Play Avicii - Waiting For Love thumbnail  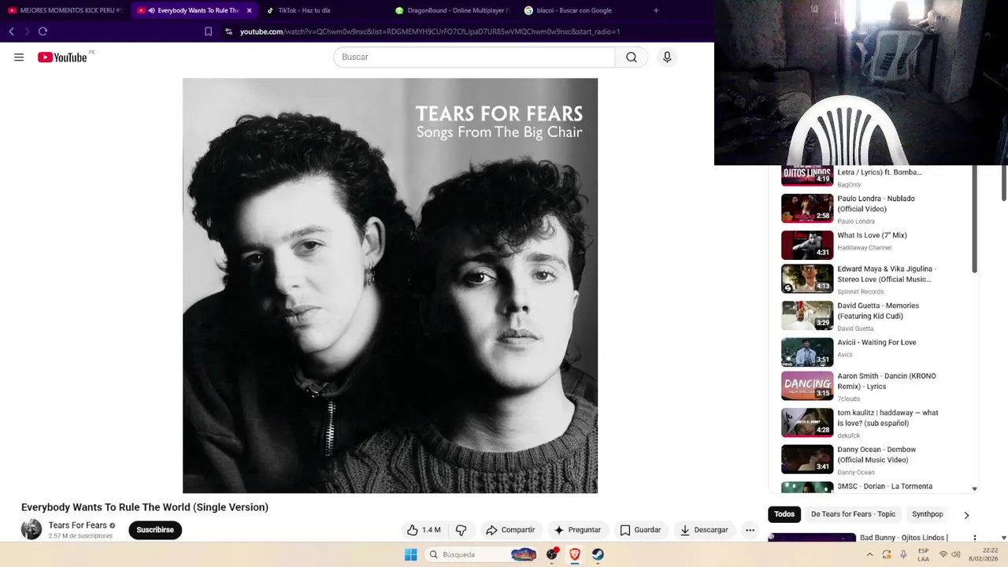click(807, 352)
